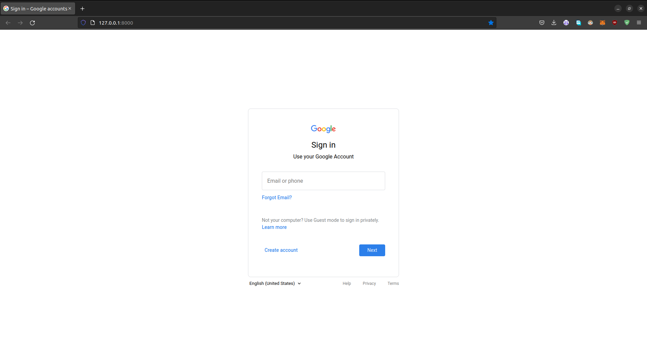The width and height of the screenshot is (647, 355).
Task: Toggle the bookmark star
Action: coord(491,23)
